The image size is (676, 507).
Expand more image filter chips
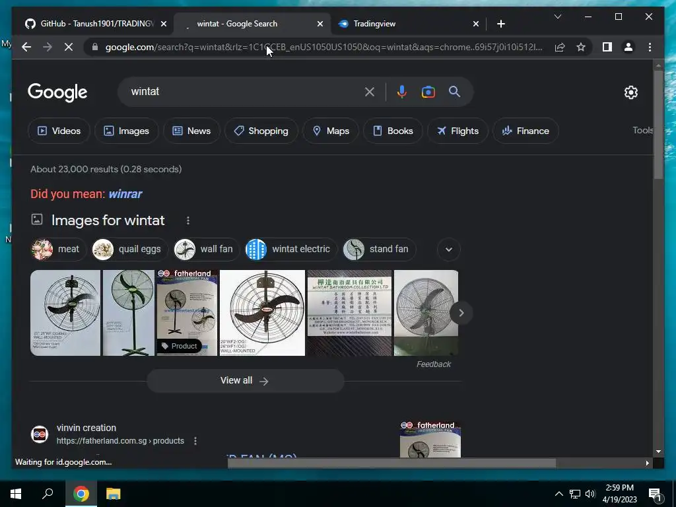tap(449, 249)
